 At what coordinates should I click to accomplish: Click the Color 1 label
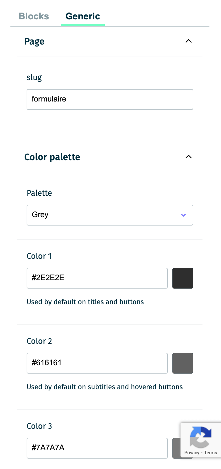[x=39, y=256]
